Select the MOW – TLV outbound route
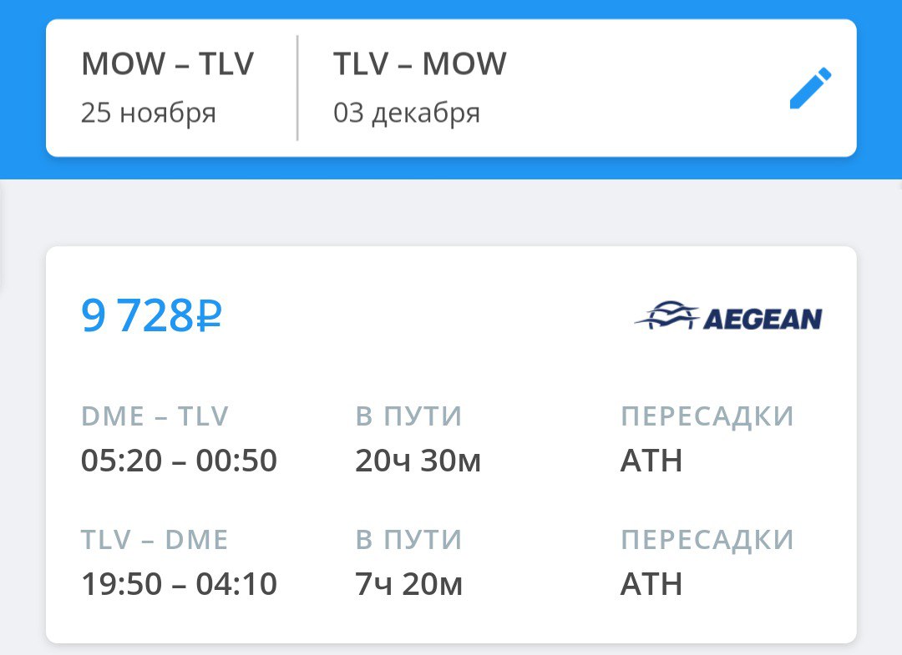 (x=167, y=64)
